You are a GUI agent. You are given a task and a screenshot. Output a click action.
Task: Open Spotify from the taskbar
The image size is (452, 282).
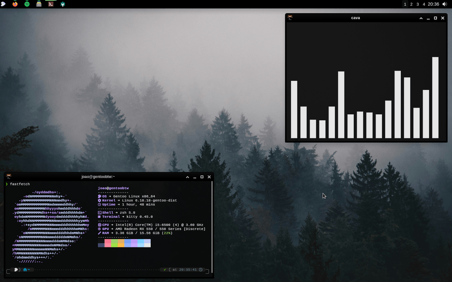[x=26, y=4]
